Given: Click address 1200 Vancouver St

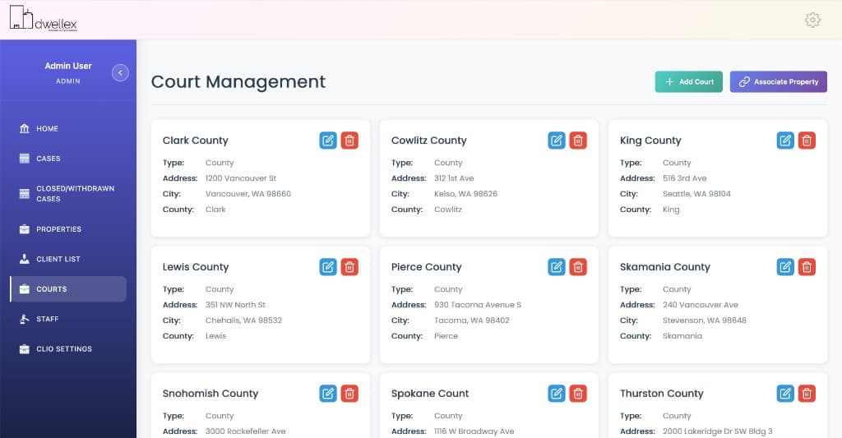Looking at the screenshot, I should click(x=241, y=178).
